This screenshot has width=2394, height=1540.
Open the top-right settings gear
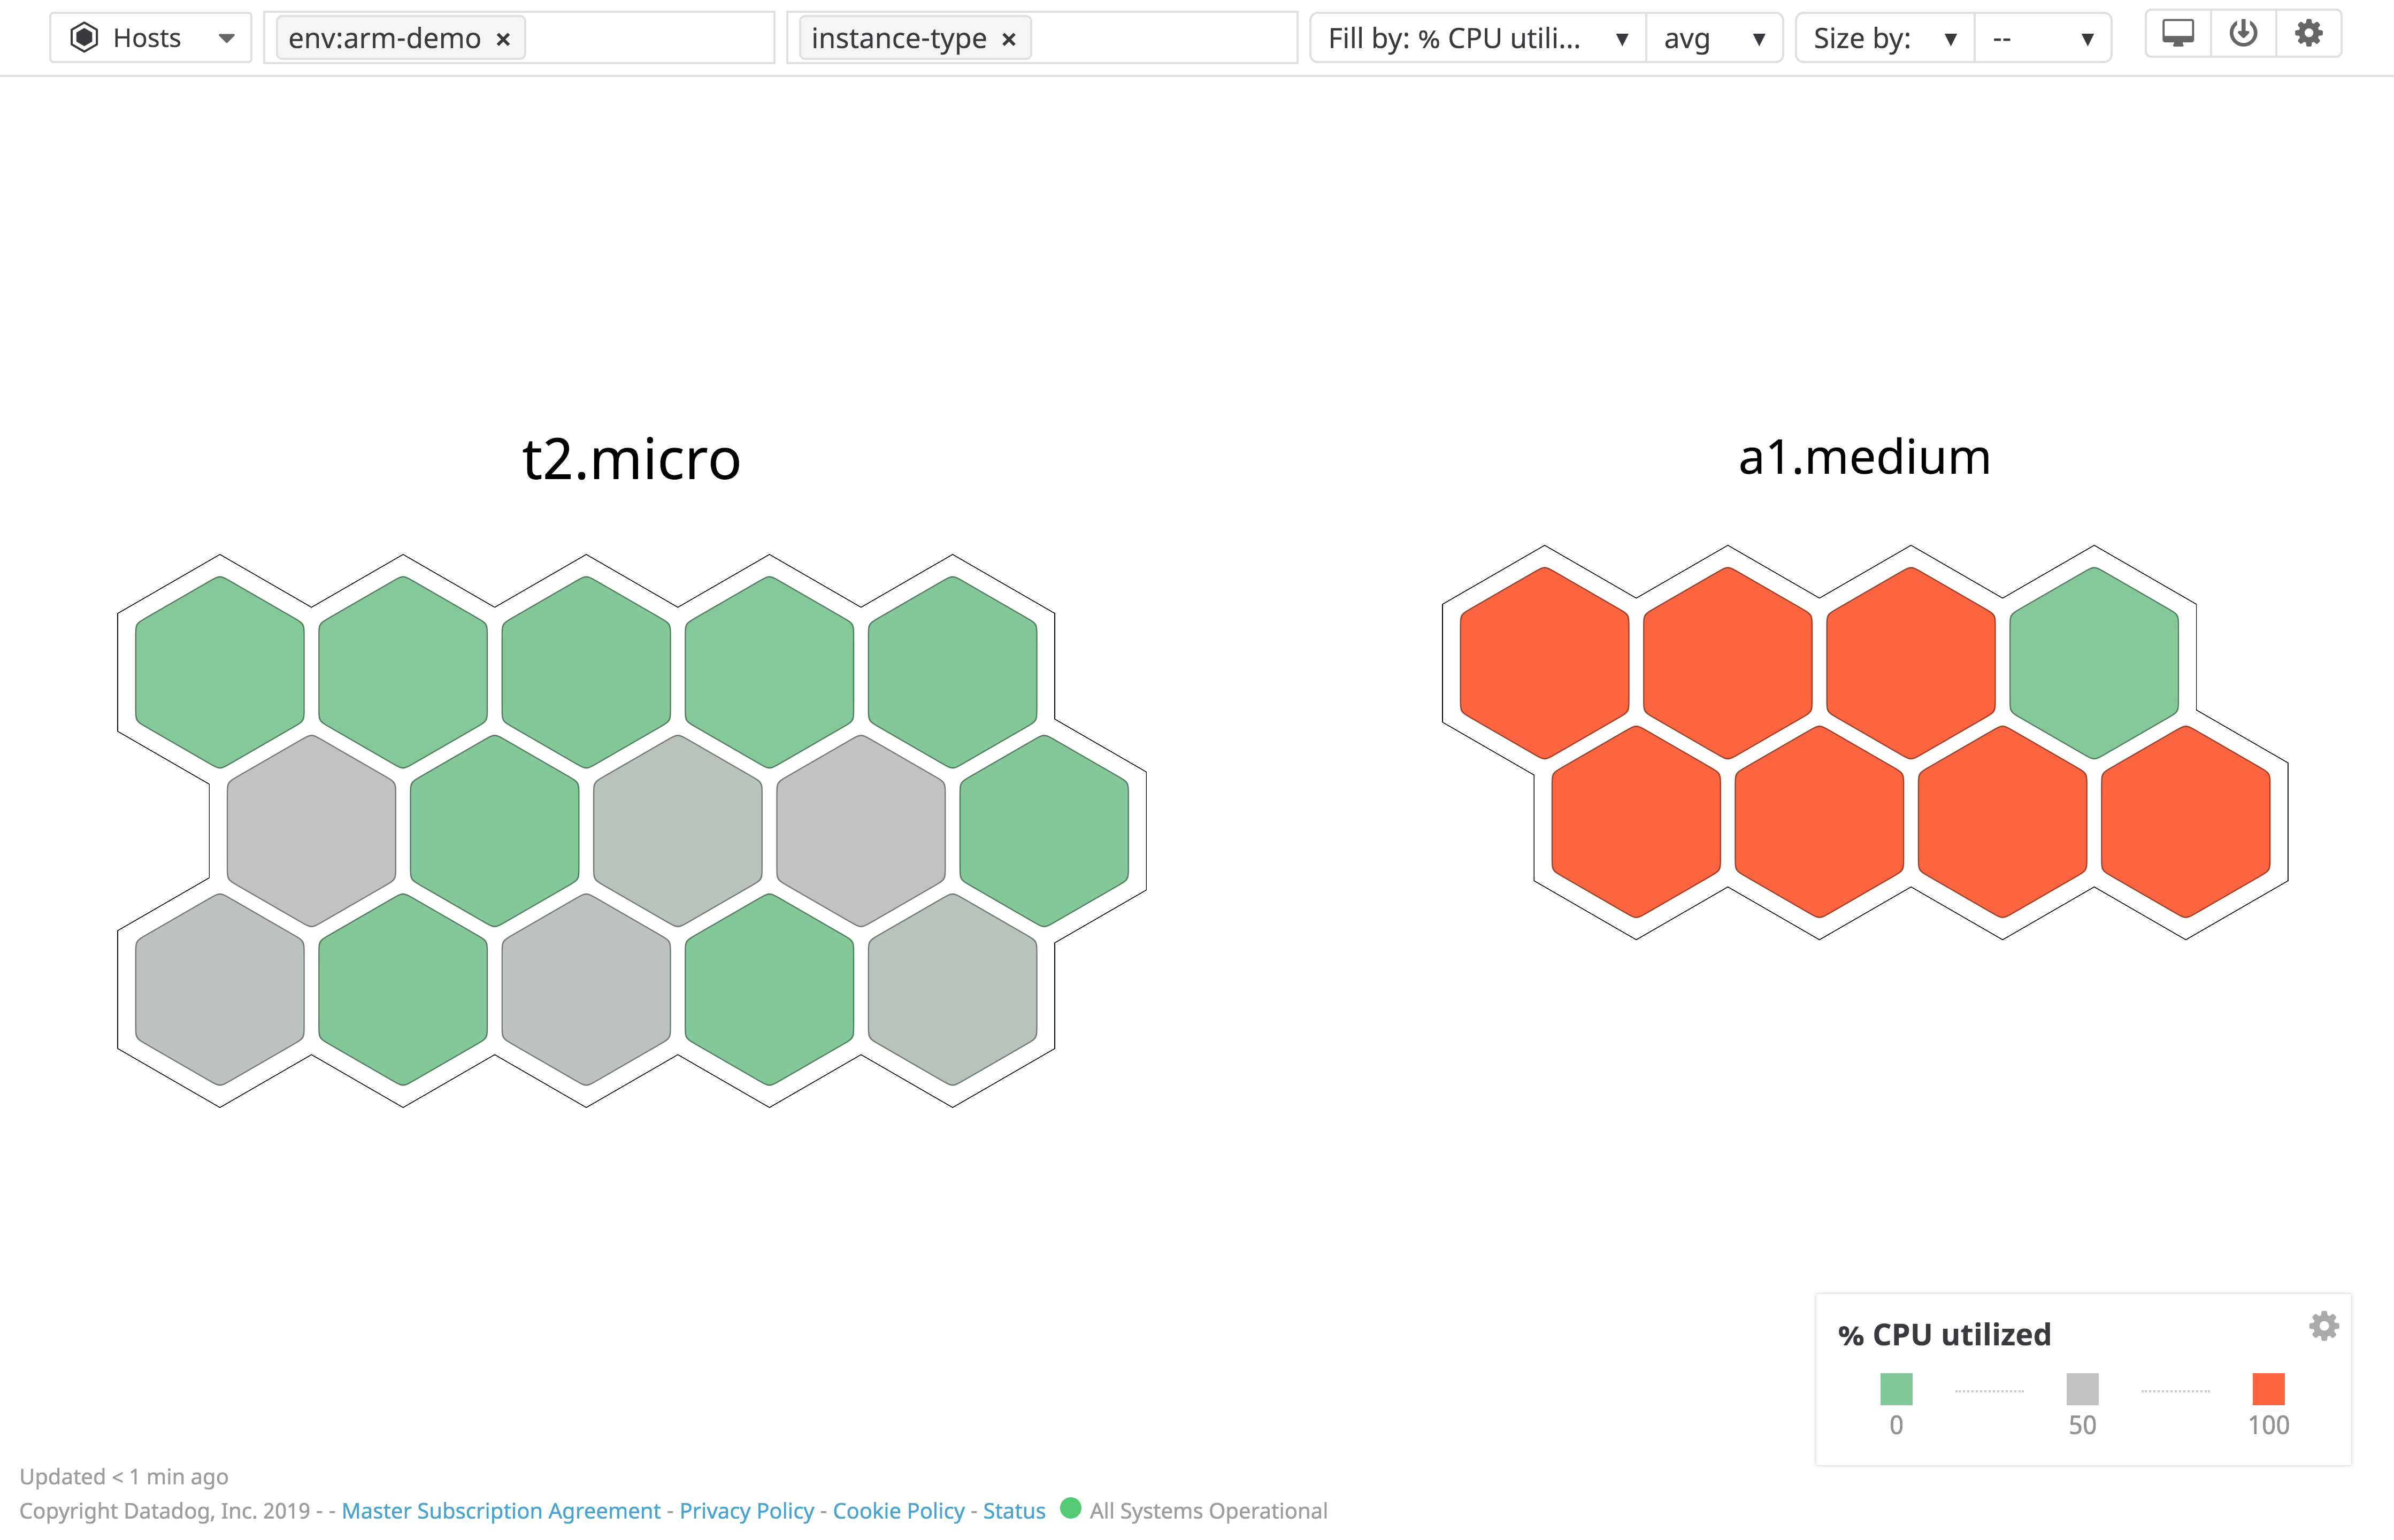(x=2308, y=33)
